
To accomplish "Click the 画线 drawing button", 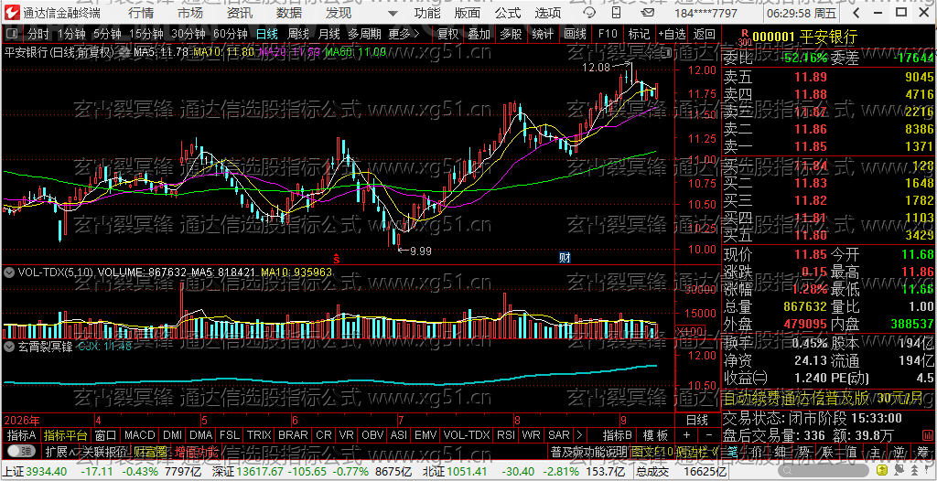I will (x=575, y=35).
